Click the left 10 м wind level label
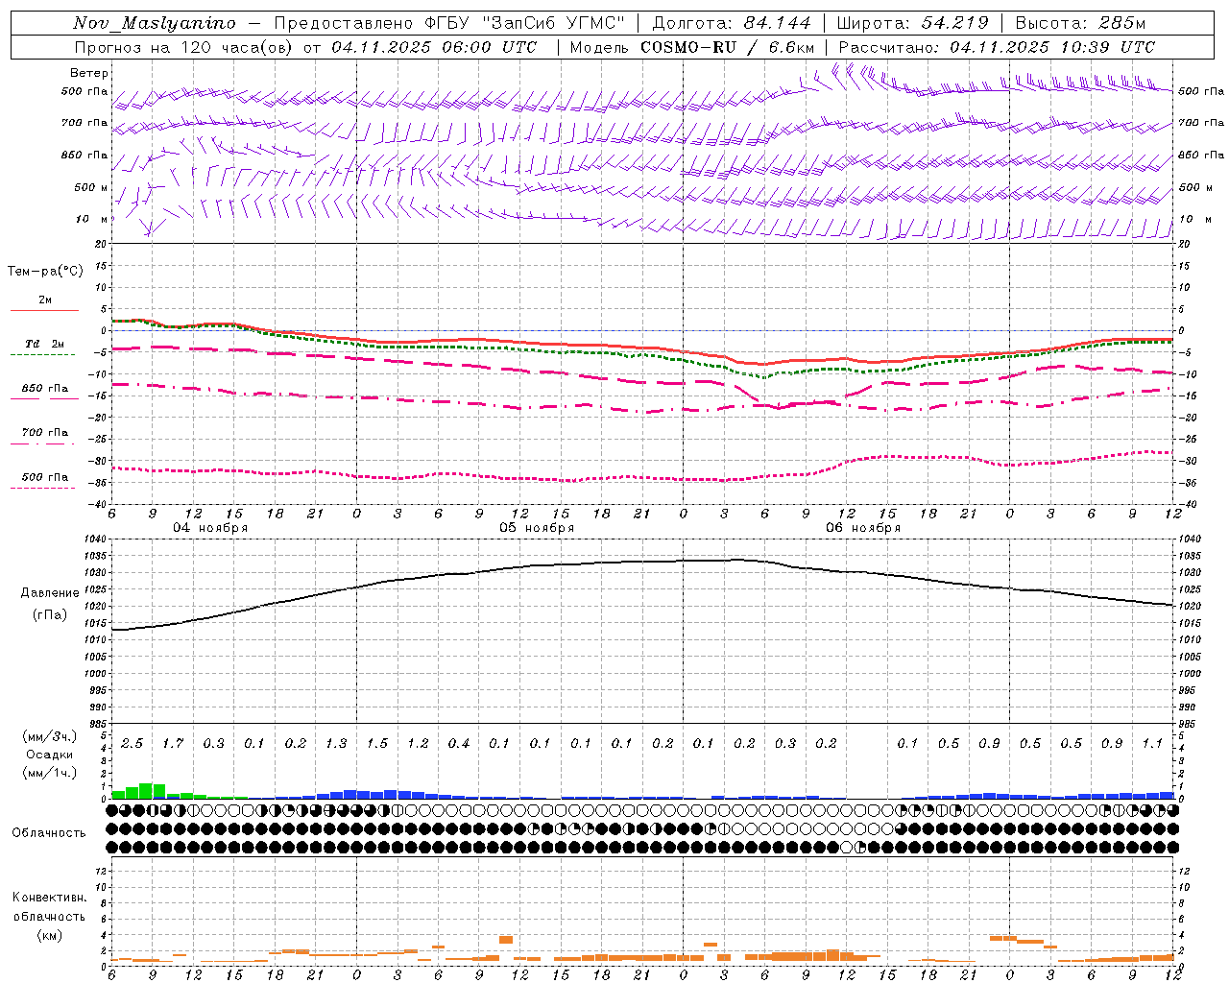Screen dimensions: 1229x983 [x=93, y=219]
